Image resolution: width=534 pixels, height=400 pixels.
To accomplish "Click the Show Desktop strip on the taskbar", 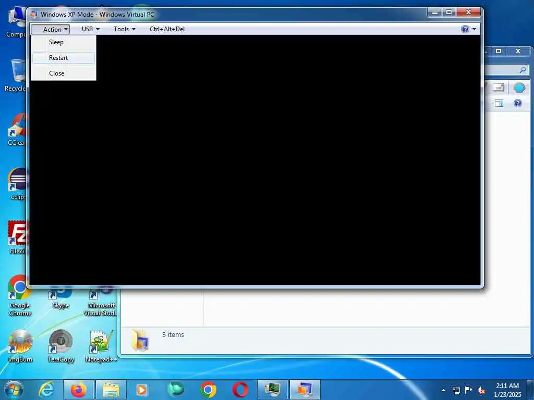I will 530,390.
